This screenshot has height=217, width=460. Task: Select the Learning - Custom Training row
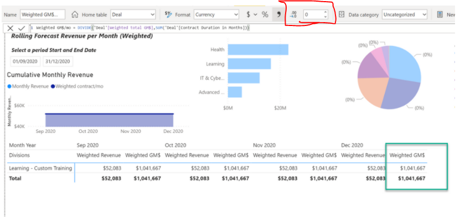[x=40, y=168]
